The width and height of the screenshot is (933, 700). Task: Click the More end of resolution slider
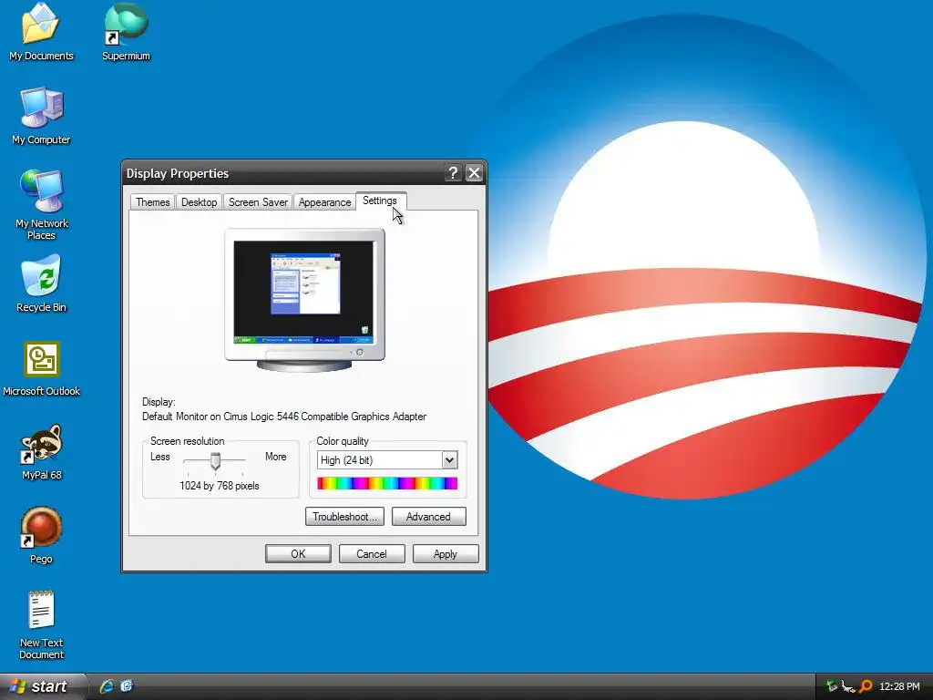coord(275,457)
